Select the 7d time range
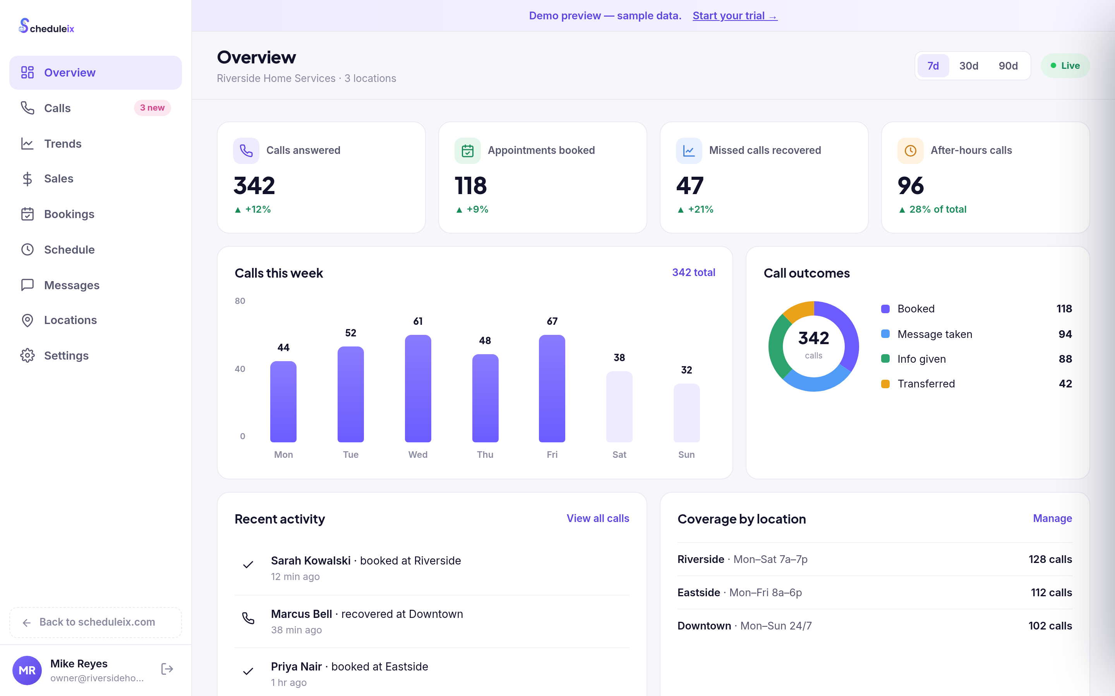Screen dimensions: 1115x696 (x=933, y=66)
